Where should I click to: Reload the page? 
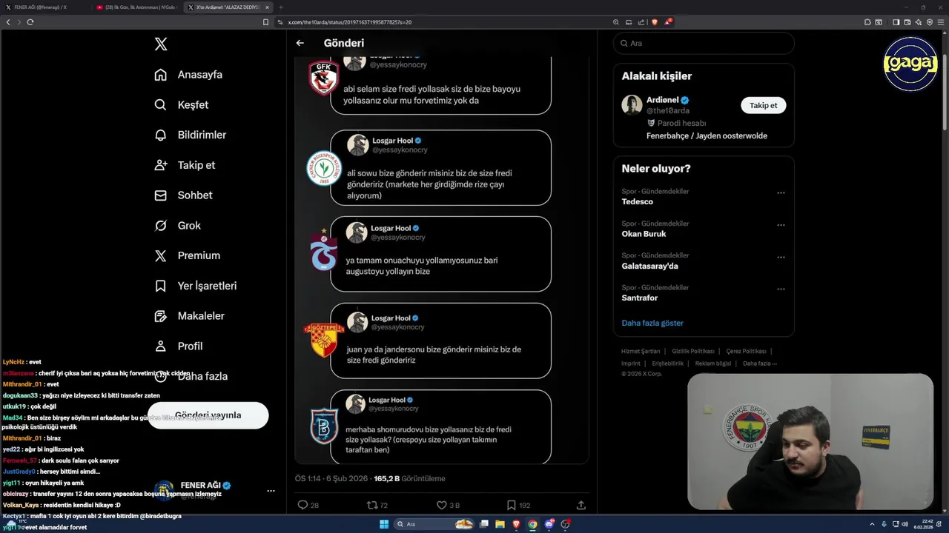pos(30,22)
